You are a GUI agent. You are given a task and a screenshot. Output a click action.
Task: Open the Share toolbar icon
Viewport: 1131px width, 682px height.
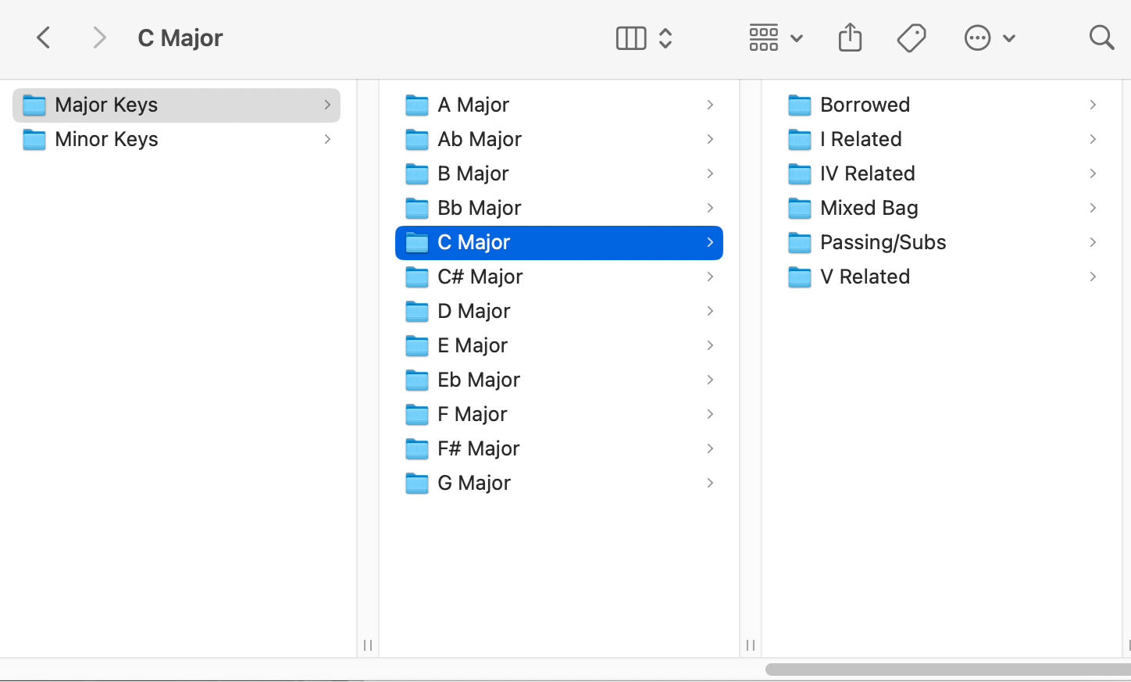(850, 37)
